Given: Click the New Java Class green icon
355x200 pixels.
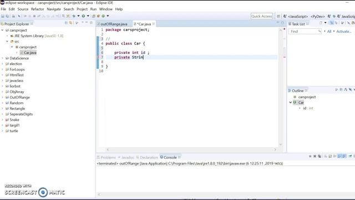Looking at the screenshot, I should [x=103, y=16].
